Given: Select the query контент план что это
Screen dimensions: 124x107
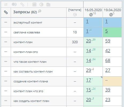Looking at the screenshot, I should pos(28,91).
